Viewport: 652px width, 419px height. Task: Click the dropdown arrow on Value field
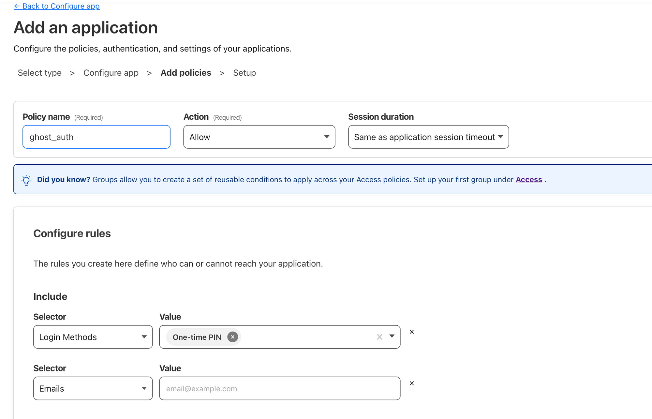[392, 337]
